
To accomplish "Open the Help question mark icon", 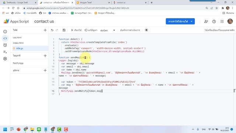I will pos(214,21).
